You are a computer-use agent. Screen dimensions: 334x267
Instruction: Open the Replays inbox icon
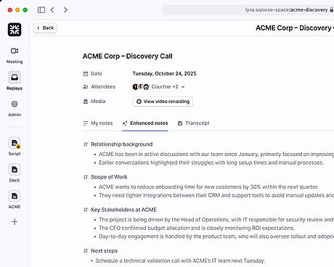pos(15,77)
